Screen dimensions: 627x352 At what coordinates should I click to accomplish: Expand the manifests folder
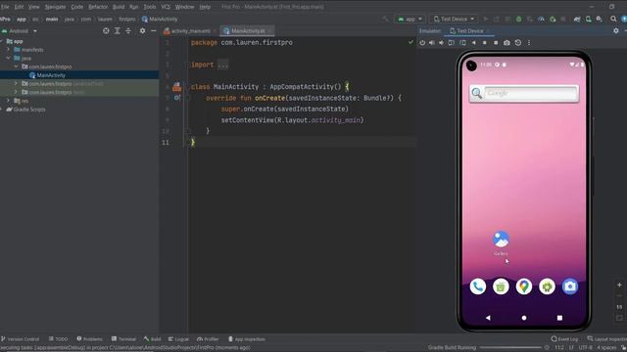[x=8, y=50]
